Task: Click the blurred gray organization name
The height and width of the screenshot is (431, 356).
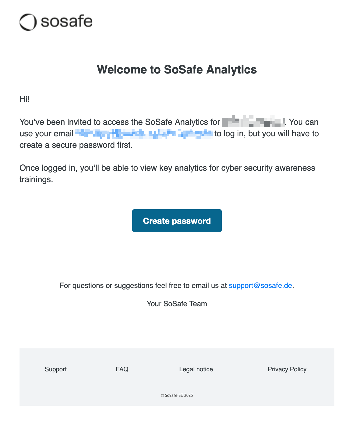Action: [253, 122]
